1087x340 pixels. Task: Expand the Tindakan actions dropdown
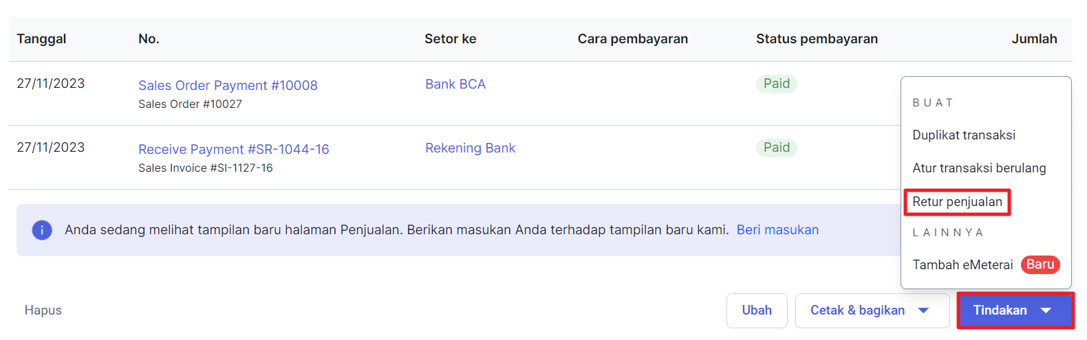pyautogui.click(x=1015, y=310)
